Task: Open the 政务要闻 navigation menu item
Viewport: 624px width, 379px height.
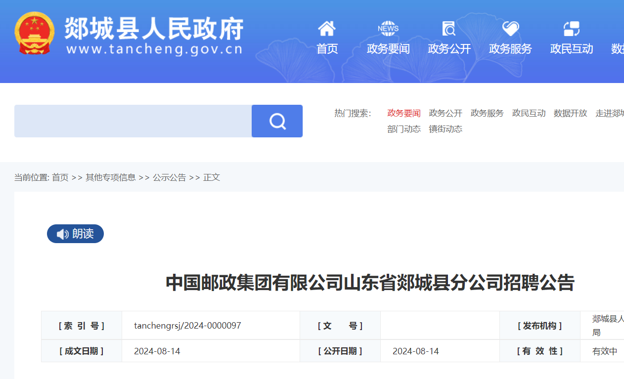Action: (x=388, y=49)
